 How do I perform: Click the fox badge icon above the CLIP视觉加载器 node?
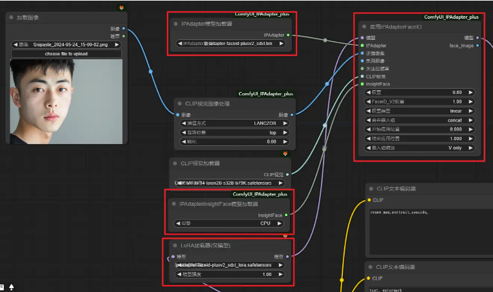pyautogui.click(x=285, y=153)
